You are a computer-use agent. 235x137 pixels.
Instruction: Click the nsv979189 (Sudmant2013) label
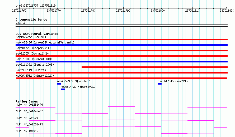34,59
